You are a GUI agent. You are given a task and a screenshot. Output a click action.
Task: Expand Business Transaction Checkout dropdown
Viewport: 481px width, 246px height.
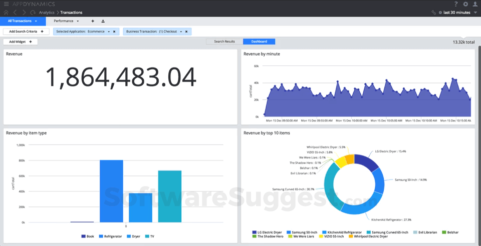point(181,31)
